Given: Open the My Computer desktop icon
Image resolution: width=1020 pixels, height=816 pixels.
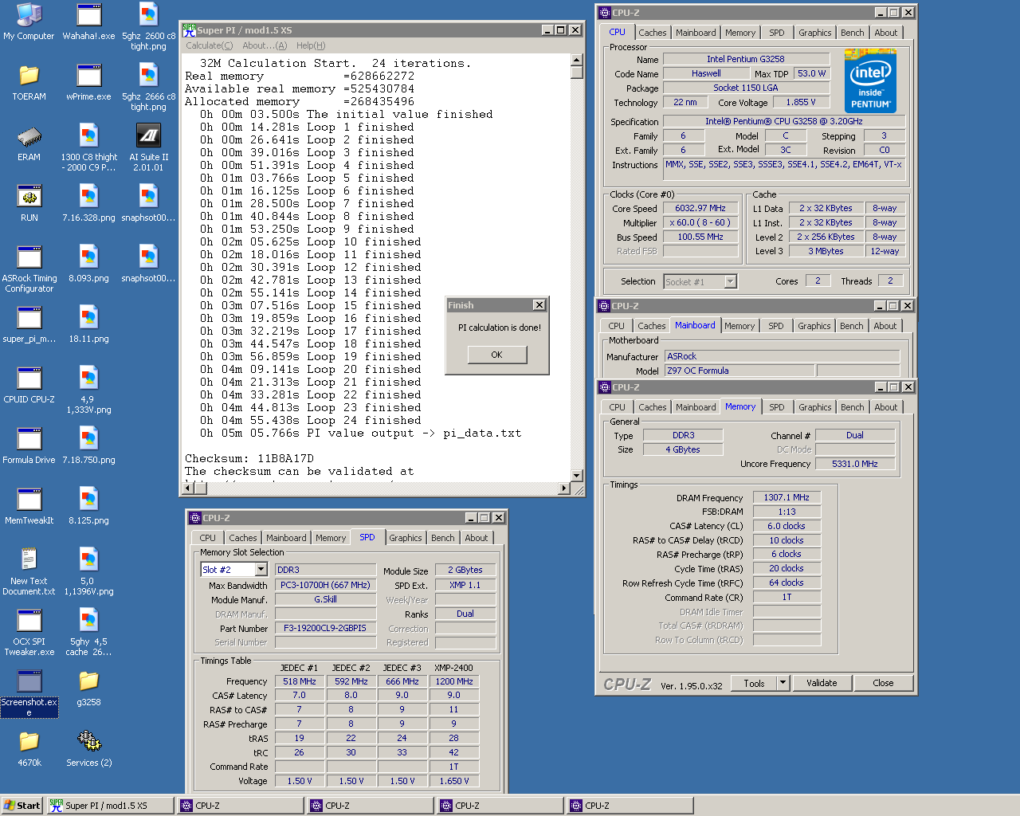Looking at the screenshot, I should pyautogui.click(x=29, y=22).
